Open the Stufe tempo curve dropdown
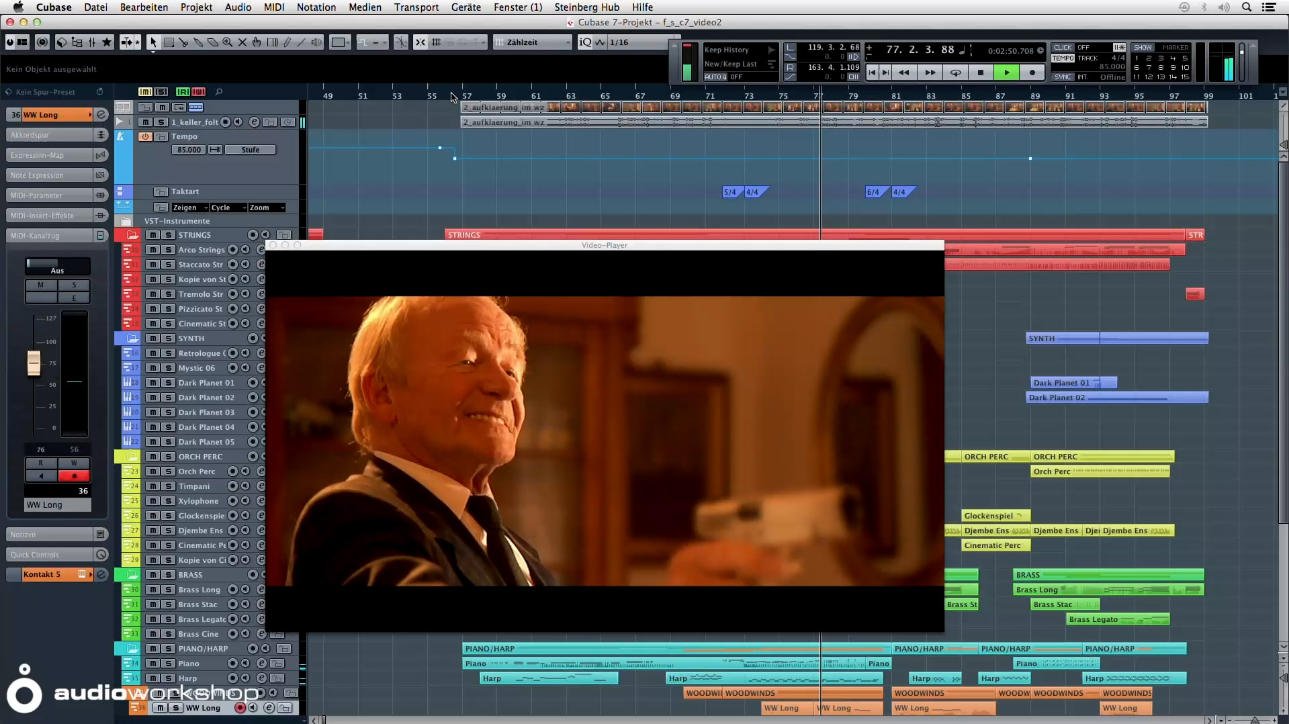This screenshot has height=724, width=1289. [251, 150]
